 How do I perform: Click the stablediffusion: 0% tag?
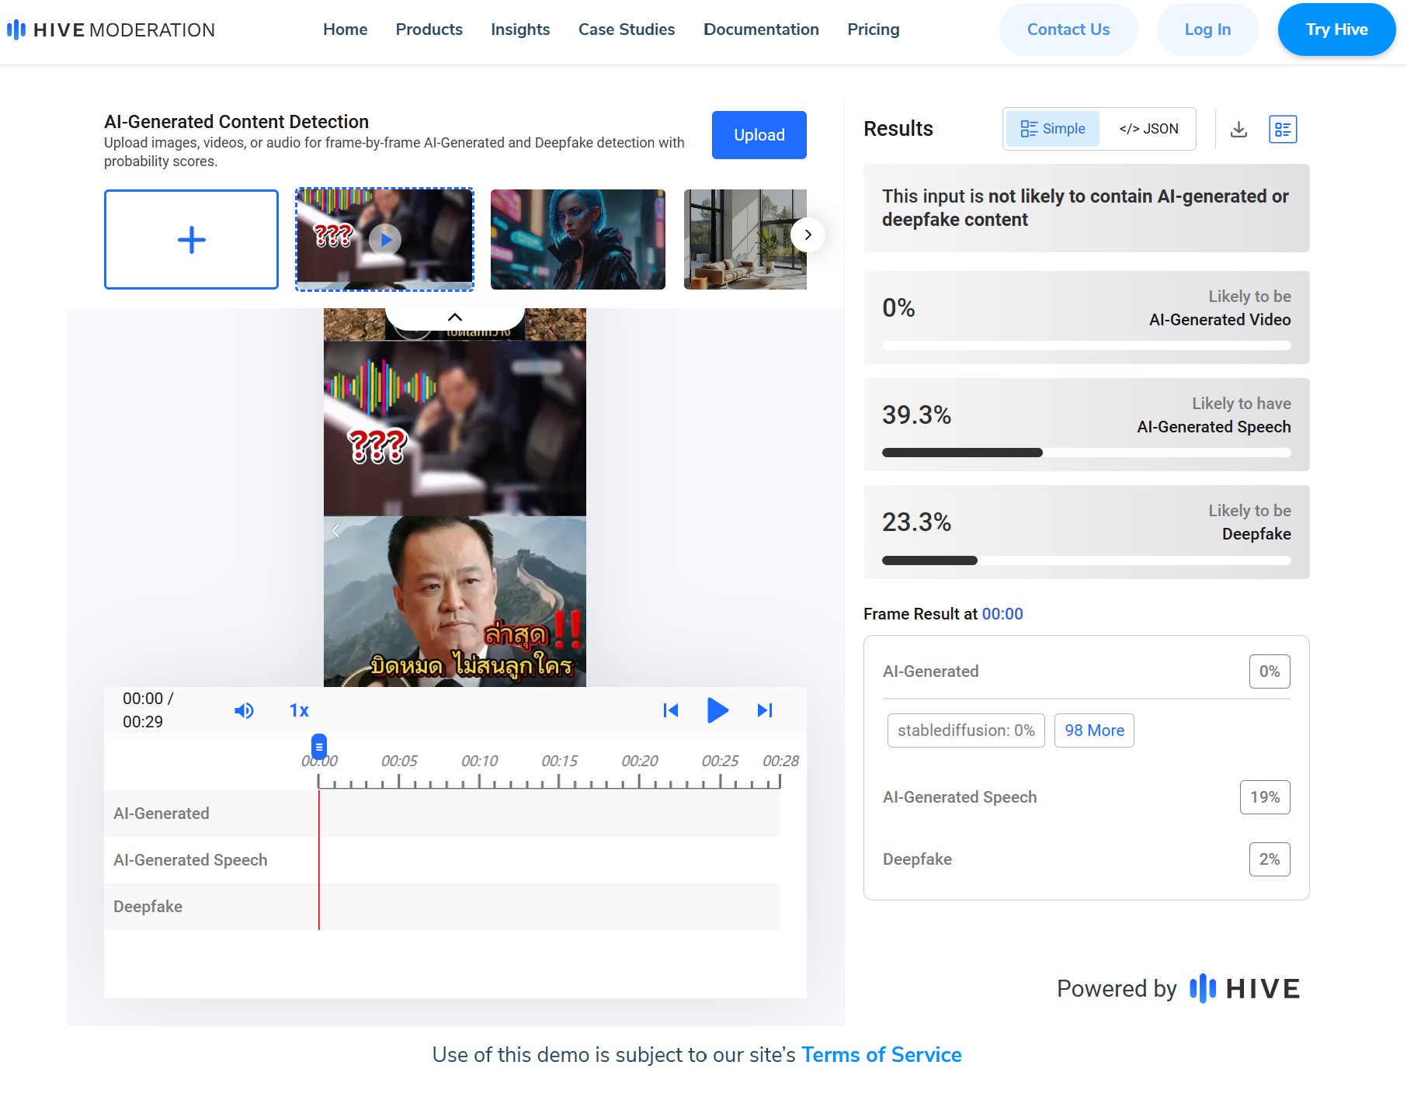[966, 730]
